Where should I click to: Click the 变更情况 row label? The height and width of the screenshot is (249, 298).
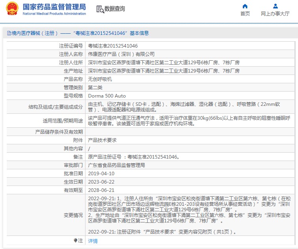click(73, 215)
